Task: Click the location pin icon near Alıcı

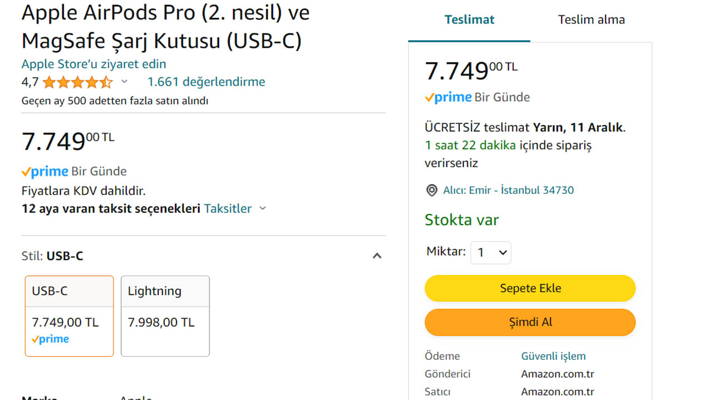Action: (x=432, y=191)
